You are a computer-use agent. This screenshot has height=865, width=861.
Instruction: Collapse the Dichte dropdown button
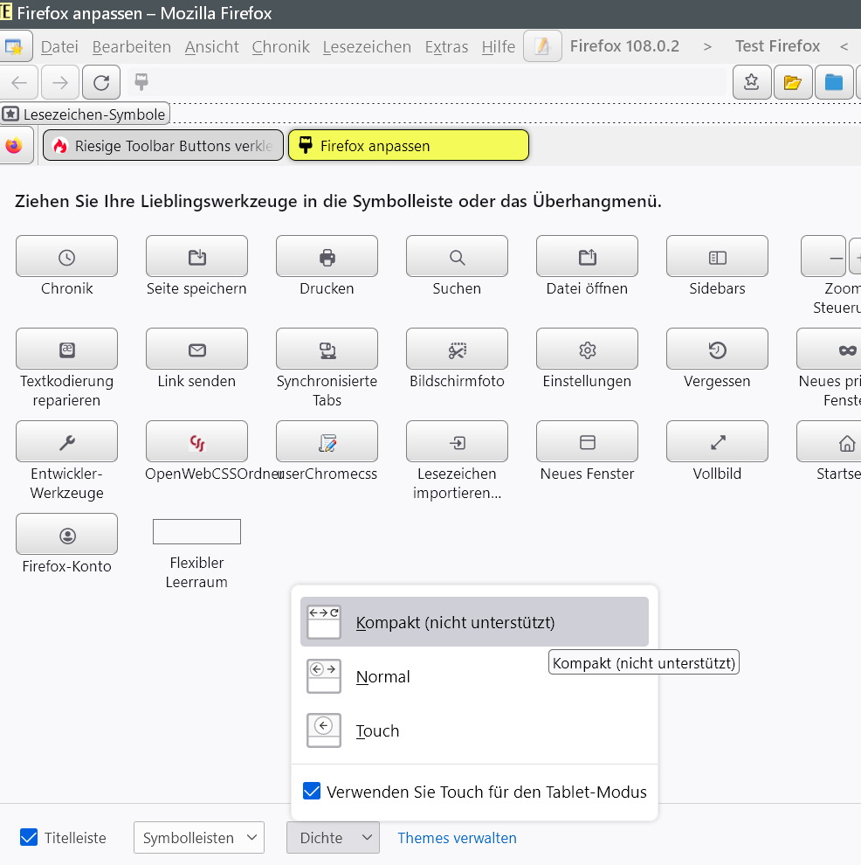(333, 837)
